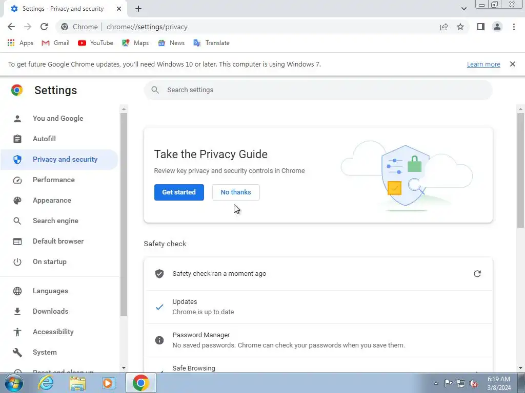Open the profile avatar menu
525x393 pixels.
coord(497,27)
